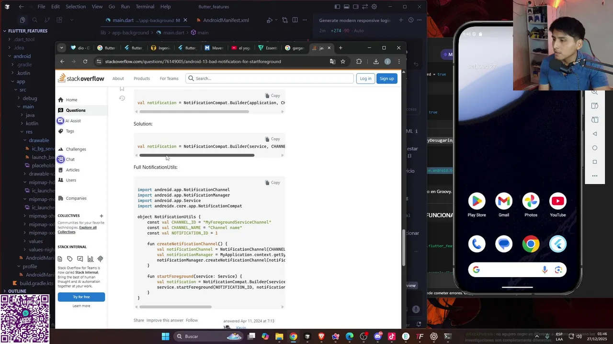Screen dimensions: 613x344
Task: Toggle VS Code panel layout icon
Action: pyautogui.click(x=347, y=7)
